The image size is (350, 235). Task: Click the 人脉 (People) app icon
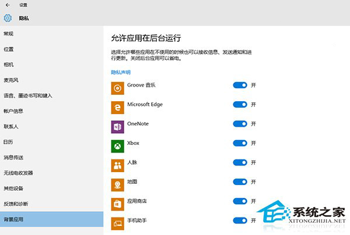click(x=117, y=166)
